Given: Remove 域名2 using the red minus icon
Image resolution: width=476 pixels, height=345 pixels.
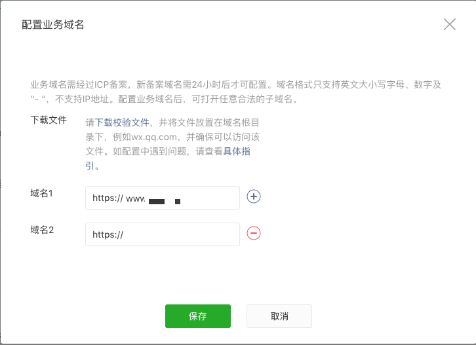Looking at the screenshot, I should click(254, 233).
